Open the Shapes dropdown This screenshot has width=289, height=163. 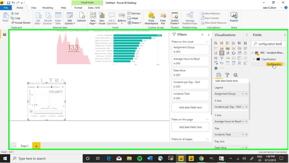[x=134, y=23]
